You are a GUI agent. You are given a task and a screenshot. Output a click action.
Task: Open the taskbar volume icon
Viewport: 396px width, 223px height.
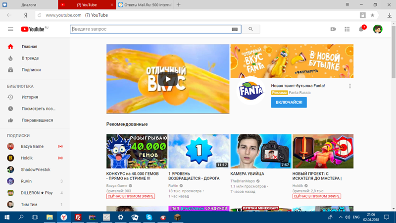(x=348, y=218)
